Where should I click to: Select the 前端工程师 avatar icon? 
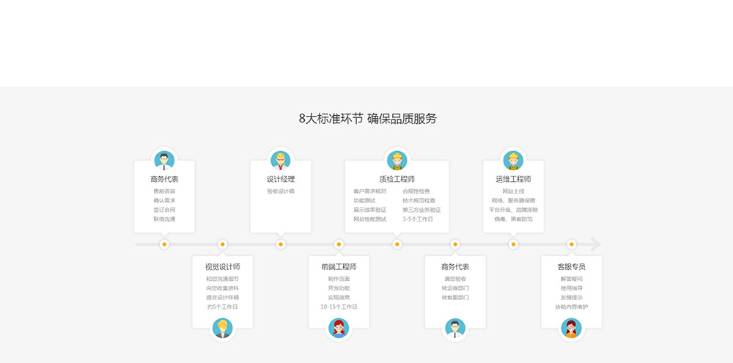[339, 329]
